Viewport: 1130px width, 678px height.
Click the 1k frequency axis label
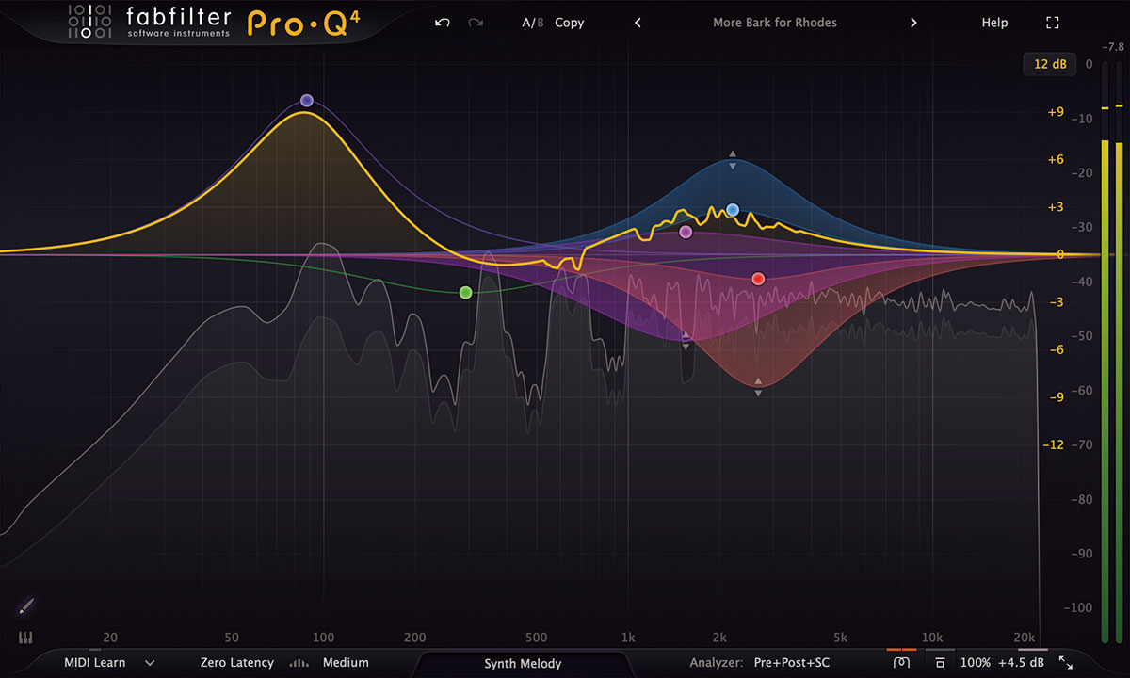(628, 638)
